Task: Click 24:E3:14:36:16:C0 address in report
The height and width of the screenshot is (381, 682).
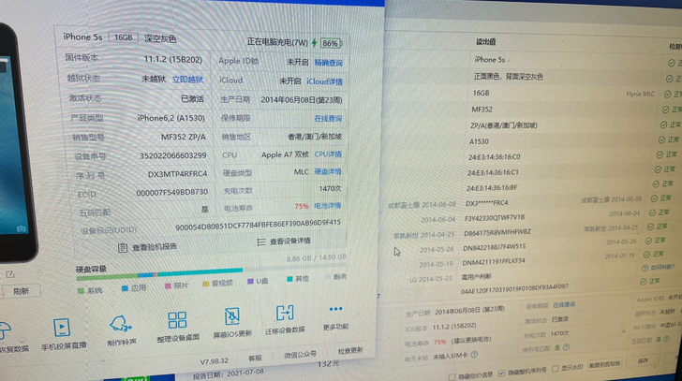Action: click(x=494, y=157)
